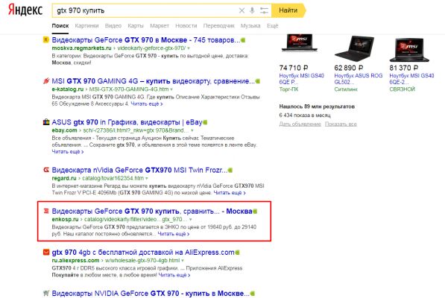Click green badge after enkosp result title

pos(255,212)
